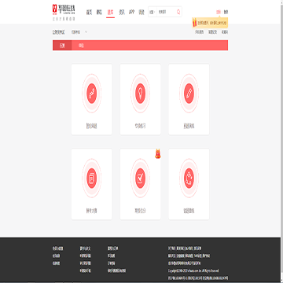The image size is (283, 283).
Task: Open the light bulb icon card
Action: [140, 99]
